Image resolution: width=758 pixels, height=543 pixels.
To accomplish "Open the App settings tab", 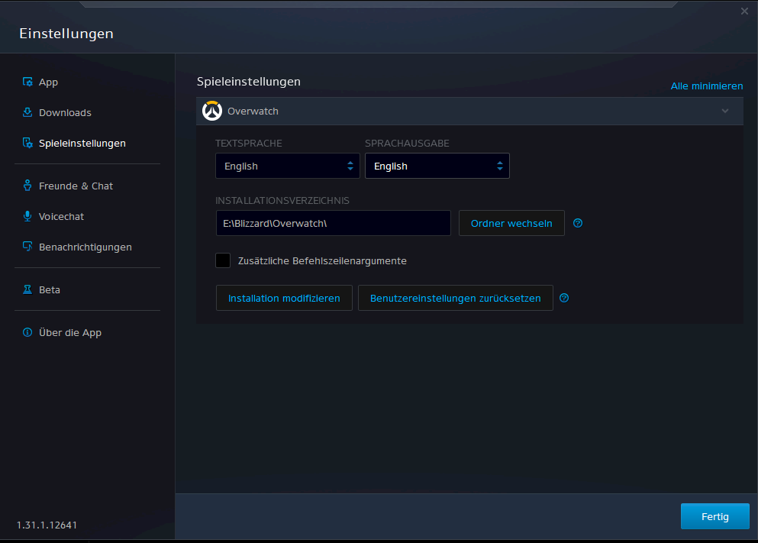I will (x=48, y=82).
